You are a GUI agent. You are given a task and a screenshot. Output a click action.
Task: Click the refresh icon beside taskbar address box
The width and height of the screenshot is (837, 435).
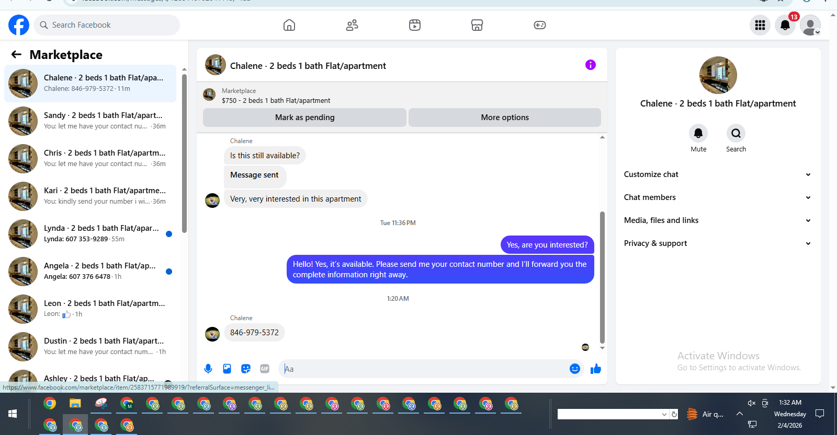click(674, 414)
